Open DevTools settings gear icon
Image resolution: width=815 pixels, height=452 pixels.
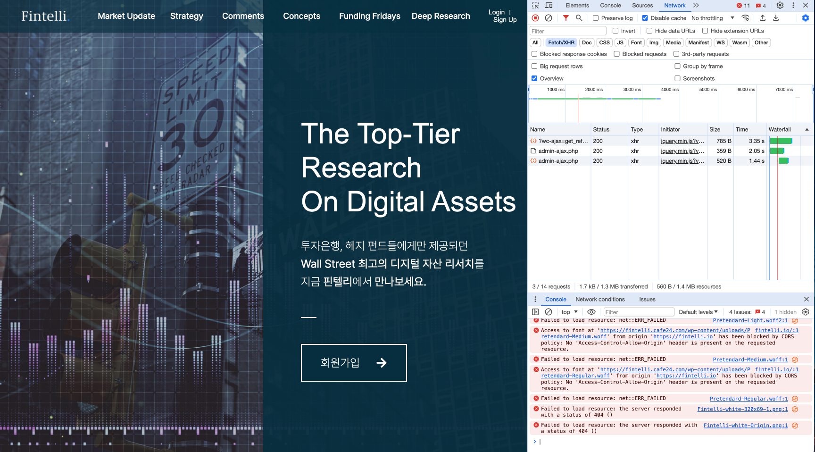tap(780, 6)
